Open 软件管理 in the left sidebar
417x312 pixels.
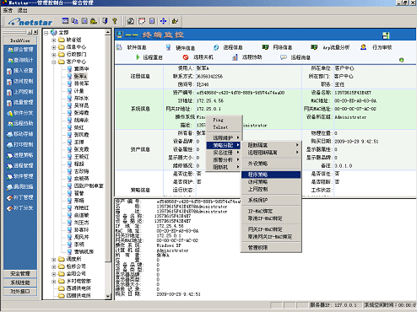pos(20,176)
